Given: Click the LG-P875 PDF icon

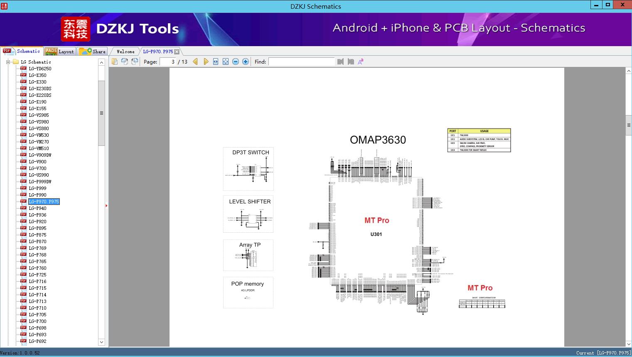Looking at the screenshot, I should [x=23, y=235].
